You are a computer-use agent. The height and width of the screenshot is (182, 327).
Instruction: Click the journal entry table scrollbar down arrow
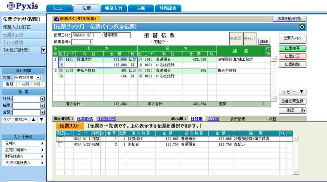click(x=273, y=99)
